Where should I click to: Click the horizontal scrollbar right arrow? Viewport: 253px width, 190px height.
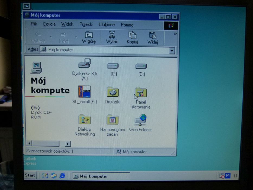pos(68,144)
